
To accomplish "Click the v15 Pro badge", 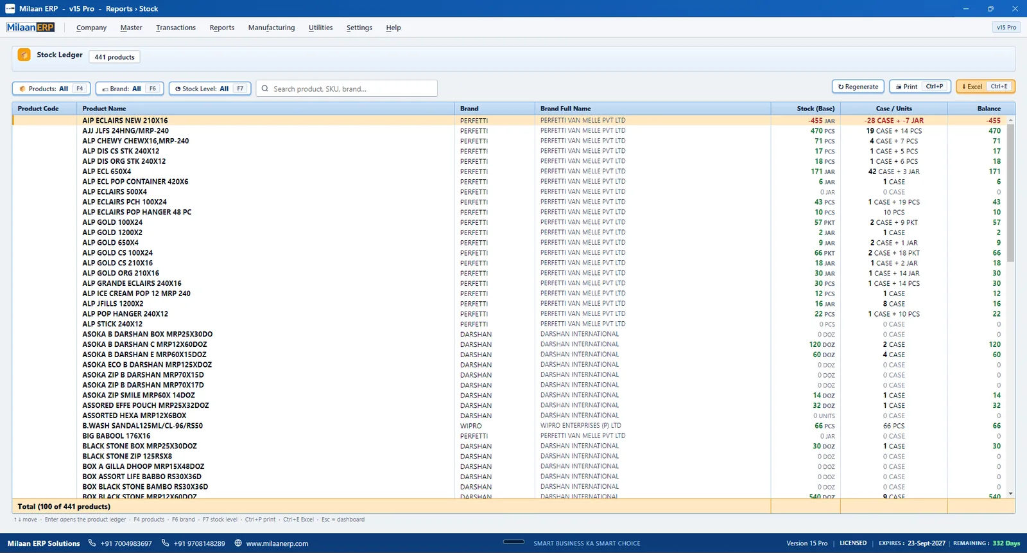I will coord(1006,27).
